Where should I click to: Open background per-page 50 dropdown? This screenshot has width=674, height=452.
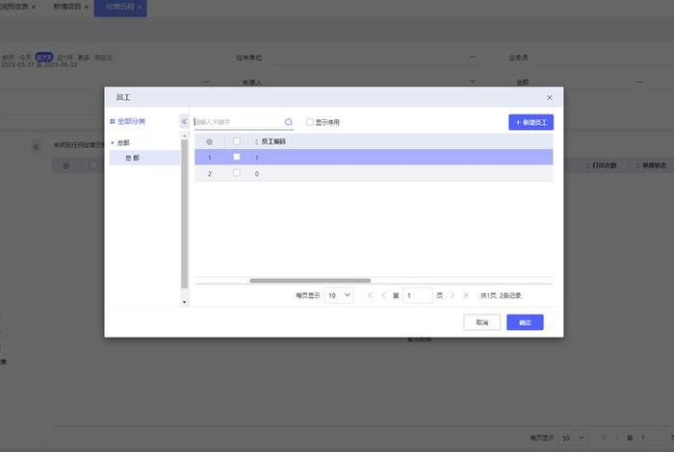[574, 438]
